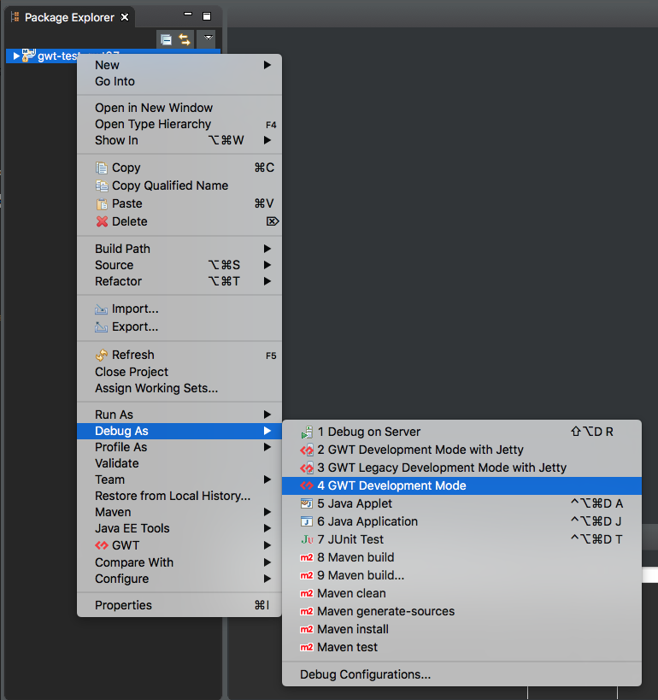The image size is (658, 700).
Task: Click the Copy Qualified Name icon
Action: tap(102, 185)
